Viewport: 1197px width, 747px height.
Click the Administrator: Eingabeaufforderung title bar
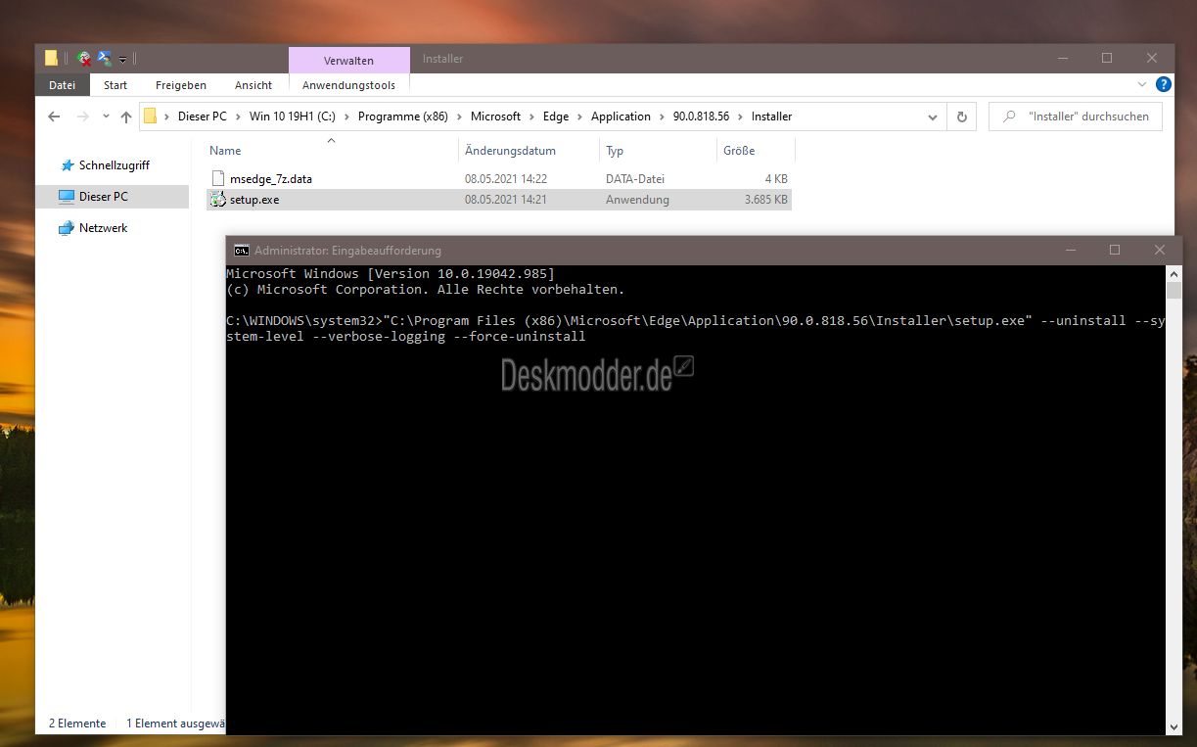pyautogui.click(x=347, y=251)
